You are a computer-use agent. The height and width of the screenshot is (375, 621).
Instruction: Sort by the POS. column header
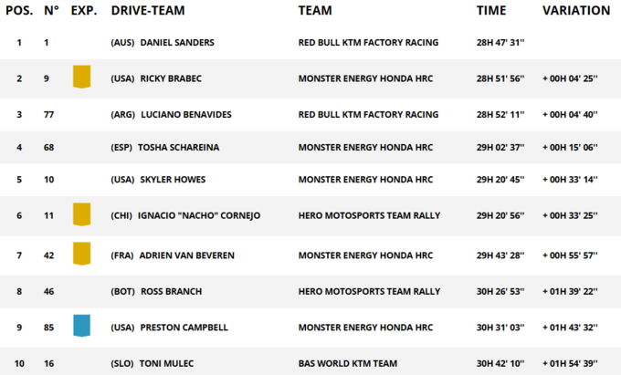pyautogui.click(x=19, y=11)
